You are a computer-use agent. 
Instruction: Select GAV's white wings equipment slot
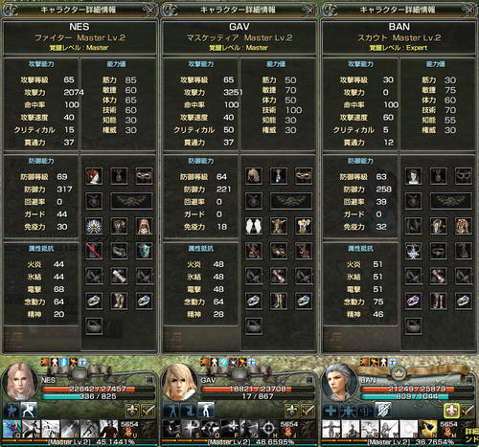pos(254,226)
